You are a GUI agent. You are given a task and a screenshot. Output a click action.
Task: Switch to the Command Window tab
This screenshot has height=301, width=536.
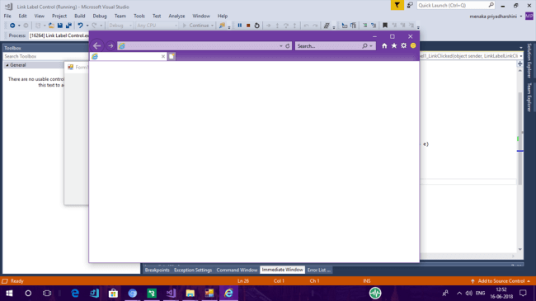[x=237, y=270]
